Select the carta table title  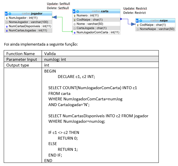[100, 11]
